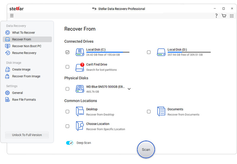
Task: Open Recover Non Boot PC
Action: click(27, 46)
